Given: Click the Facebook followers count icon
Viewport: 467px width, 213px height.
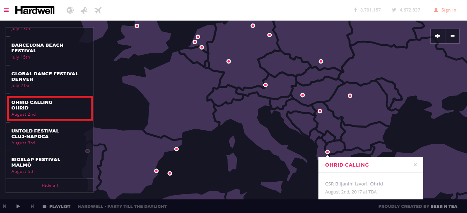Looking at the screenshot, I should 356,10.
